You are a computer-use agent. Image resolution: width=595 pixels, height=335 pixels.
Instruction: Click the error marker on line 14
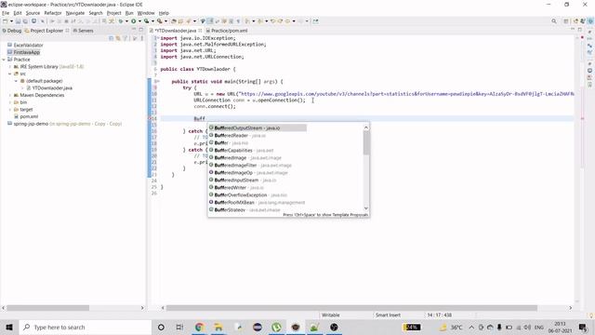(150, 118)
